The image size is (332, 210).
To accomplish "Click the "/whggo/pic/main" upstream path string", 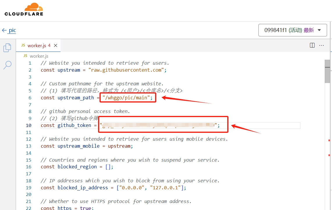I will (127, 98).
